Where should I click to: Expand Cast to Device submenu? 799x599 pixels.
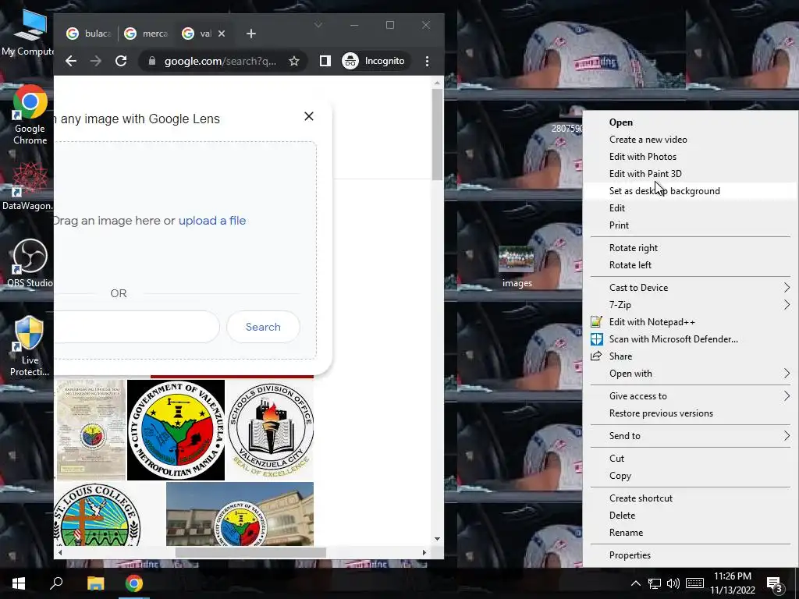[690, 288]
